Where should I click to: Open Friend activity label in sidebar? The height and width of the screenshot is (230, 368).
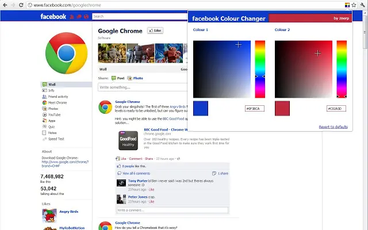(x=58, y=97)
